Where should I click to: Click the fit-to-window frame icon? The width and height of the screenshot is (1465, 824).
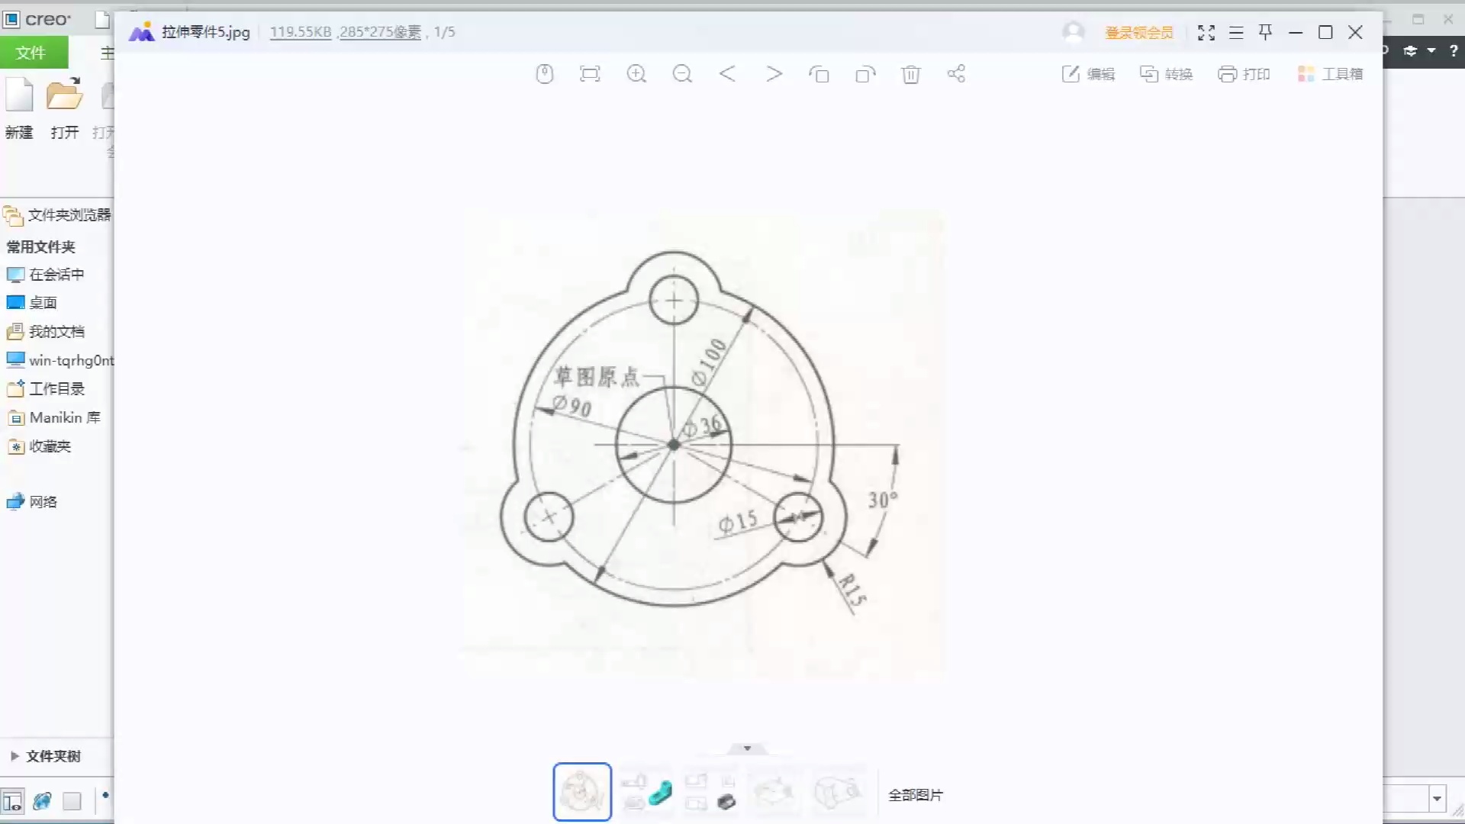click(x=590, y=74)
